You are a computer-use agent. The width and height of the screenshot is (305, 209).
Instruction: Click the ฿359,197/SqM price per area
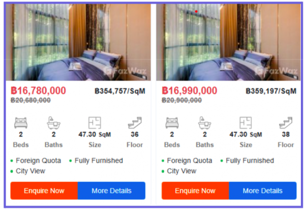[271, 91]
